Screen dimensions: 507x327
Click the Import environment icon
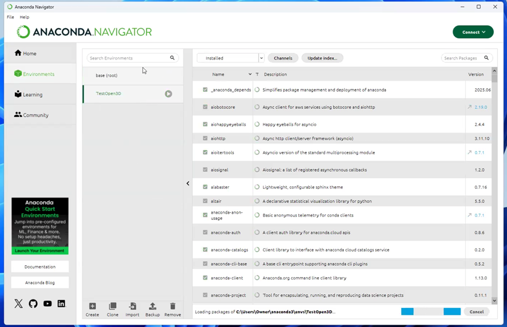[x=132, y=306]
